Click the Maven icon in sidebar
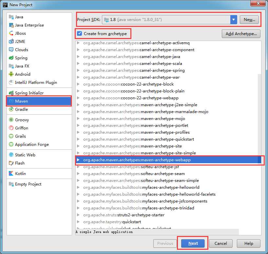The width and height of the screenshot is (268, 254). (11, 101)
